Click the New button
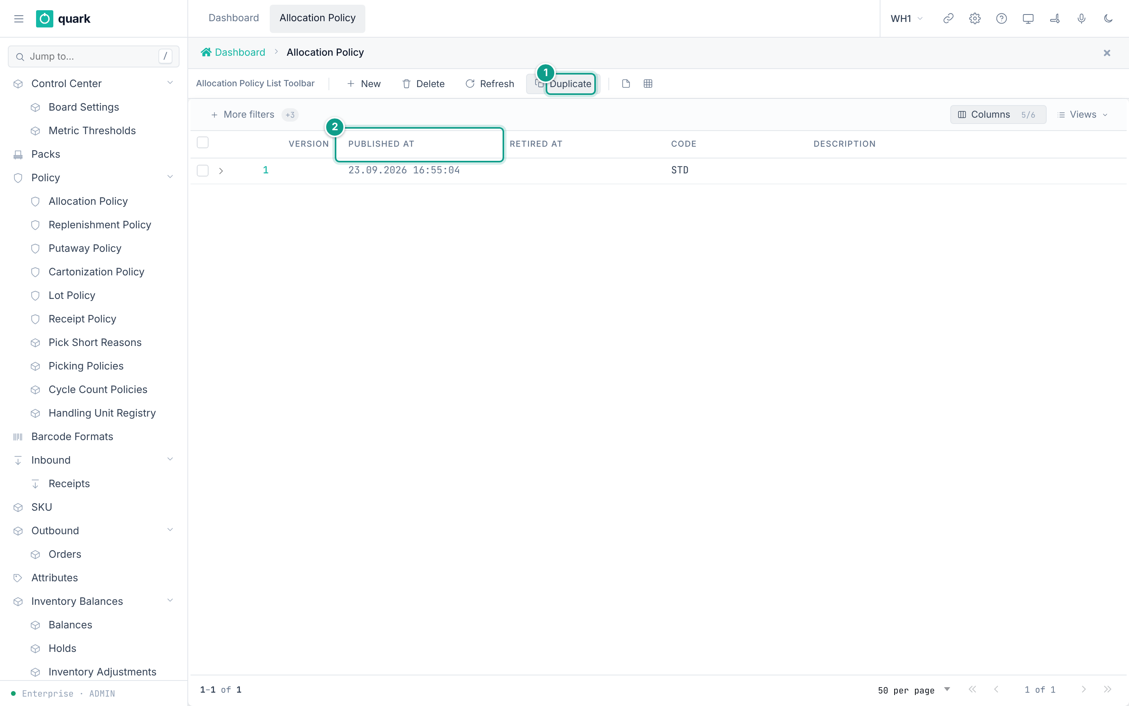1129x706 pixels. pos(364,84)
